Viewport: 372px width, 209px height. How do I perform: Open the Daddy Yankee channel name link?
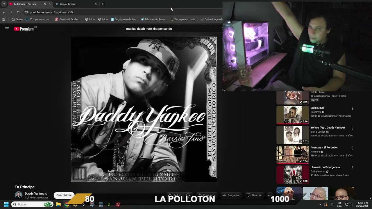(35, 194)
